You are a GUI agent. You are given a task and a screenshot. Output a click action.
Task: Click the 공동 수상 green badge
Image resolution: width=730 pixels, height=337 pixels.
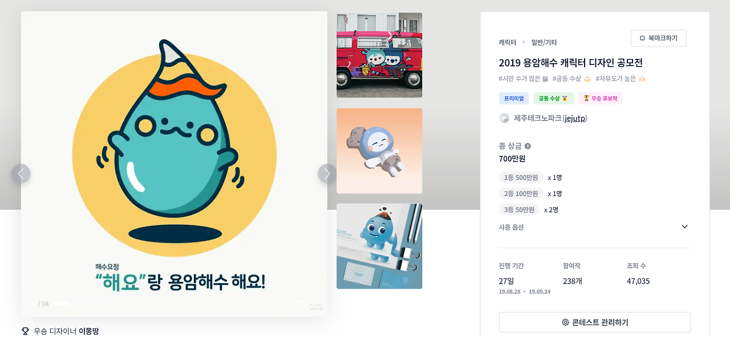553,98
